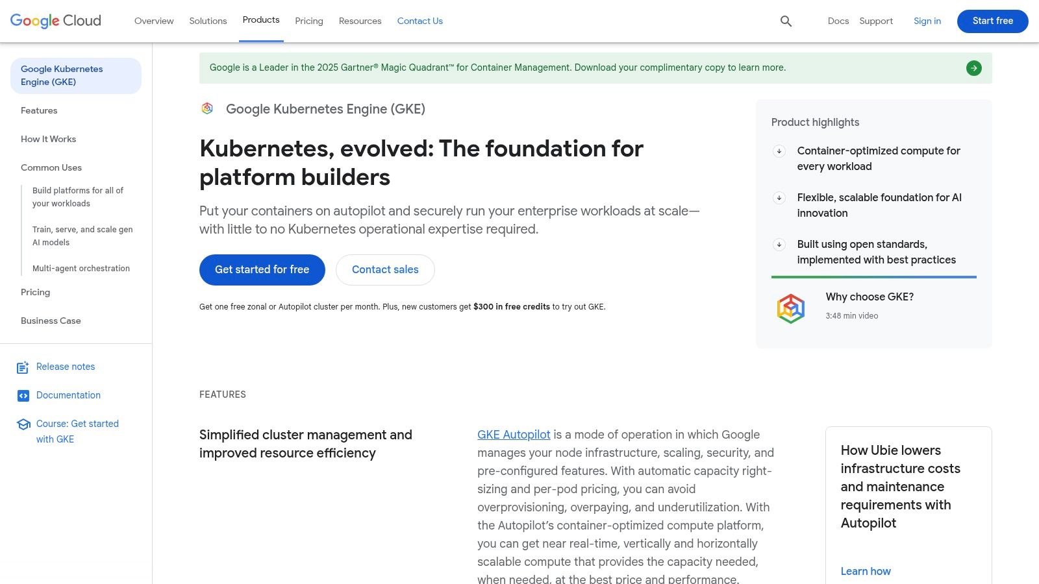Expand the 'Flexible, scalable foundation for AI' highlight
The height and width of the screenshot is (584, 1039).
[x=779, y=198]
